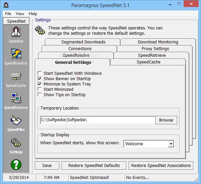Uncheck Show Banner on StartUp
The width and height of the screenshot is (201, 184).
(x=40, y=78)
